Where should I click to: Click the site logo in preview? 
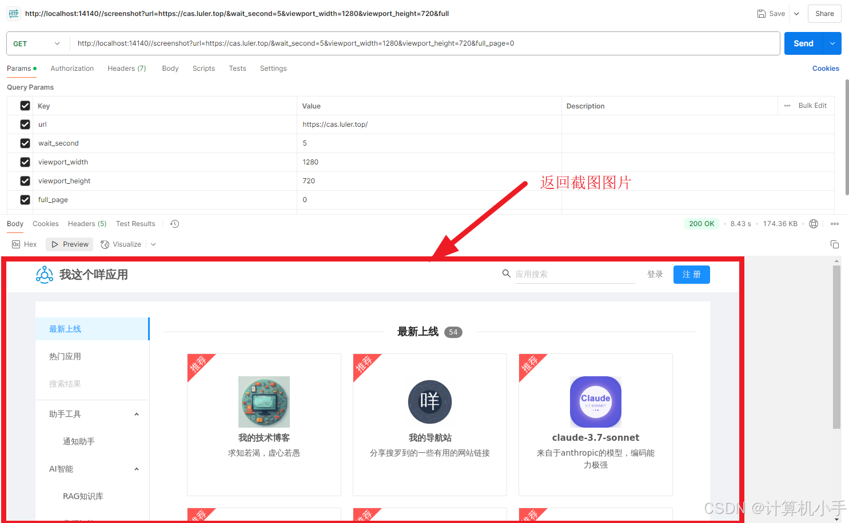[x=45, y=275]
